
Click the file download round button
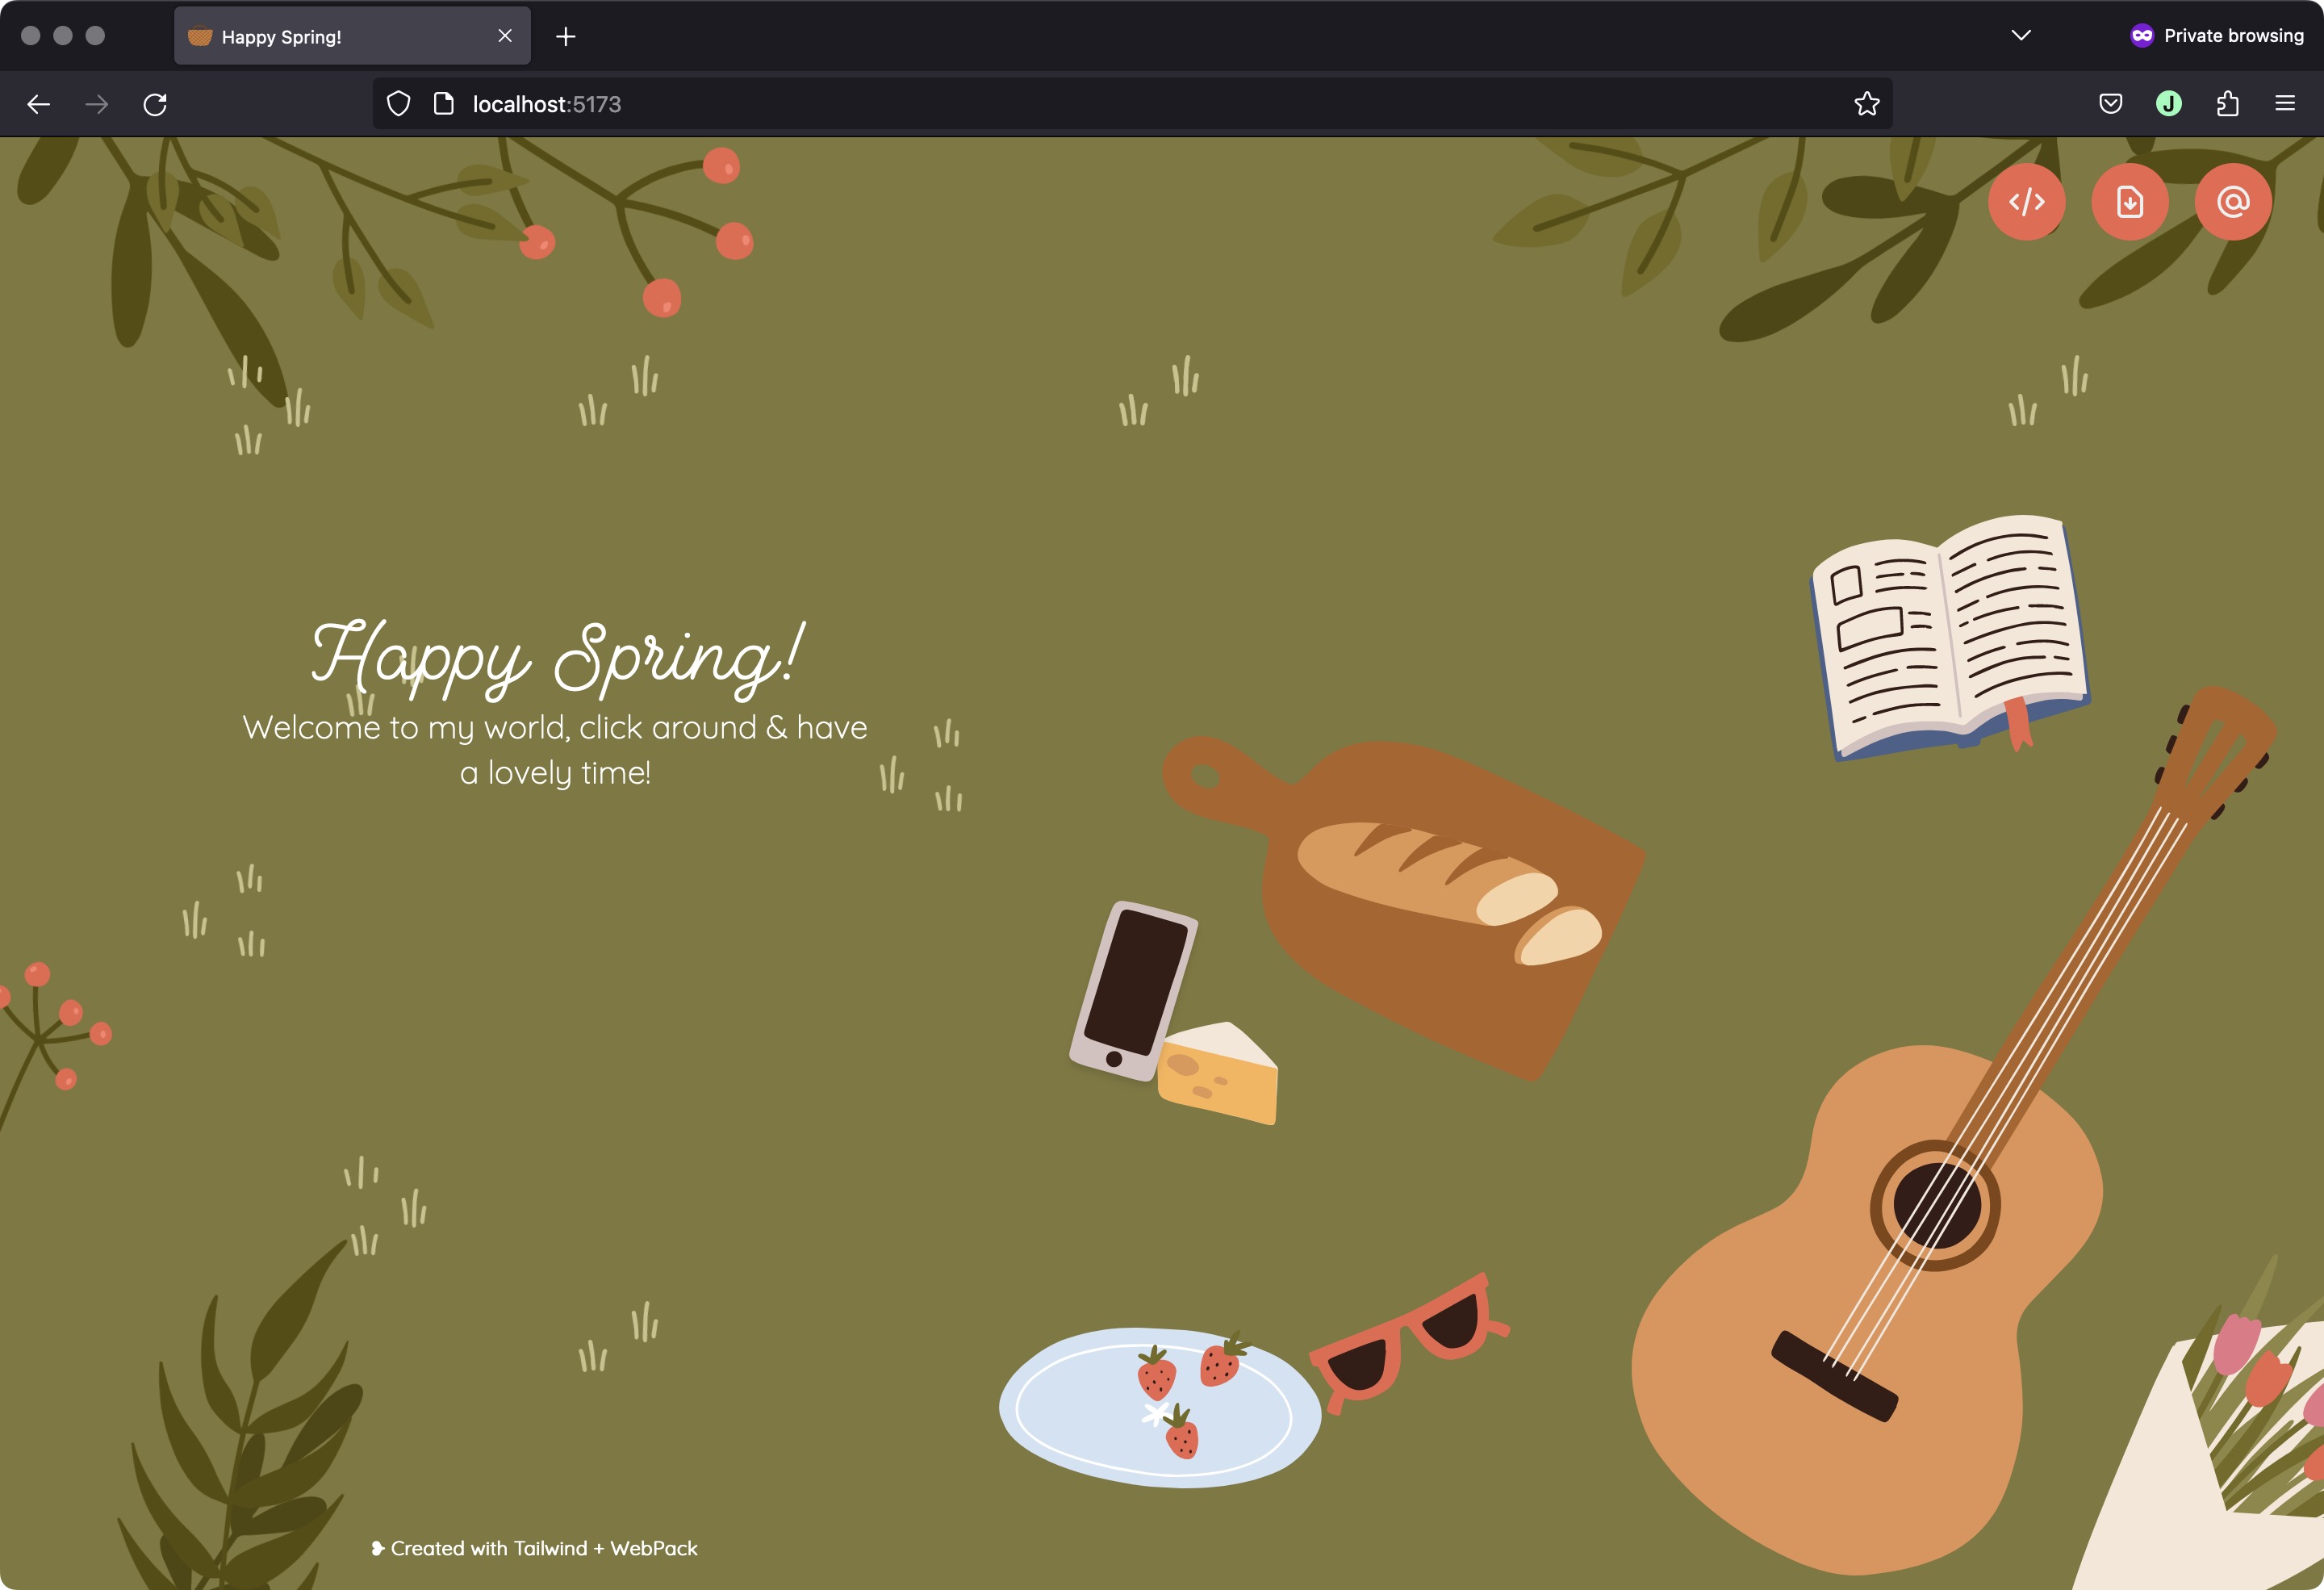pyautogui.click(x=2130, y=202)
